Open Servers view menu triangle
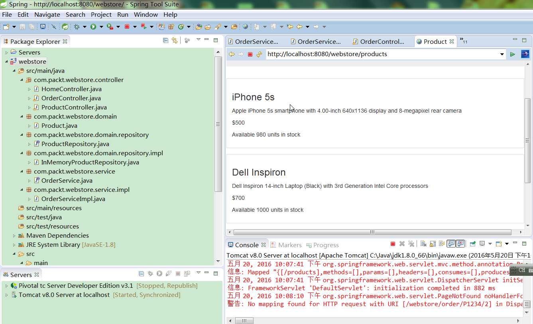 tap(199, 273)
